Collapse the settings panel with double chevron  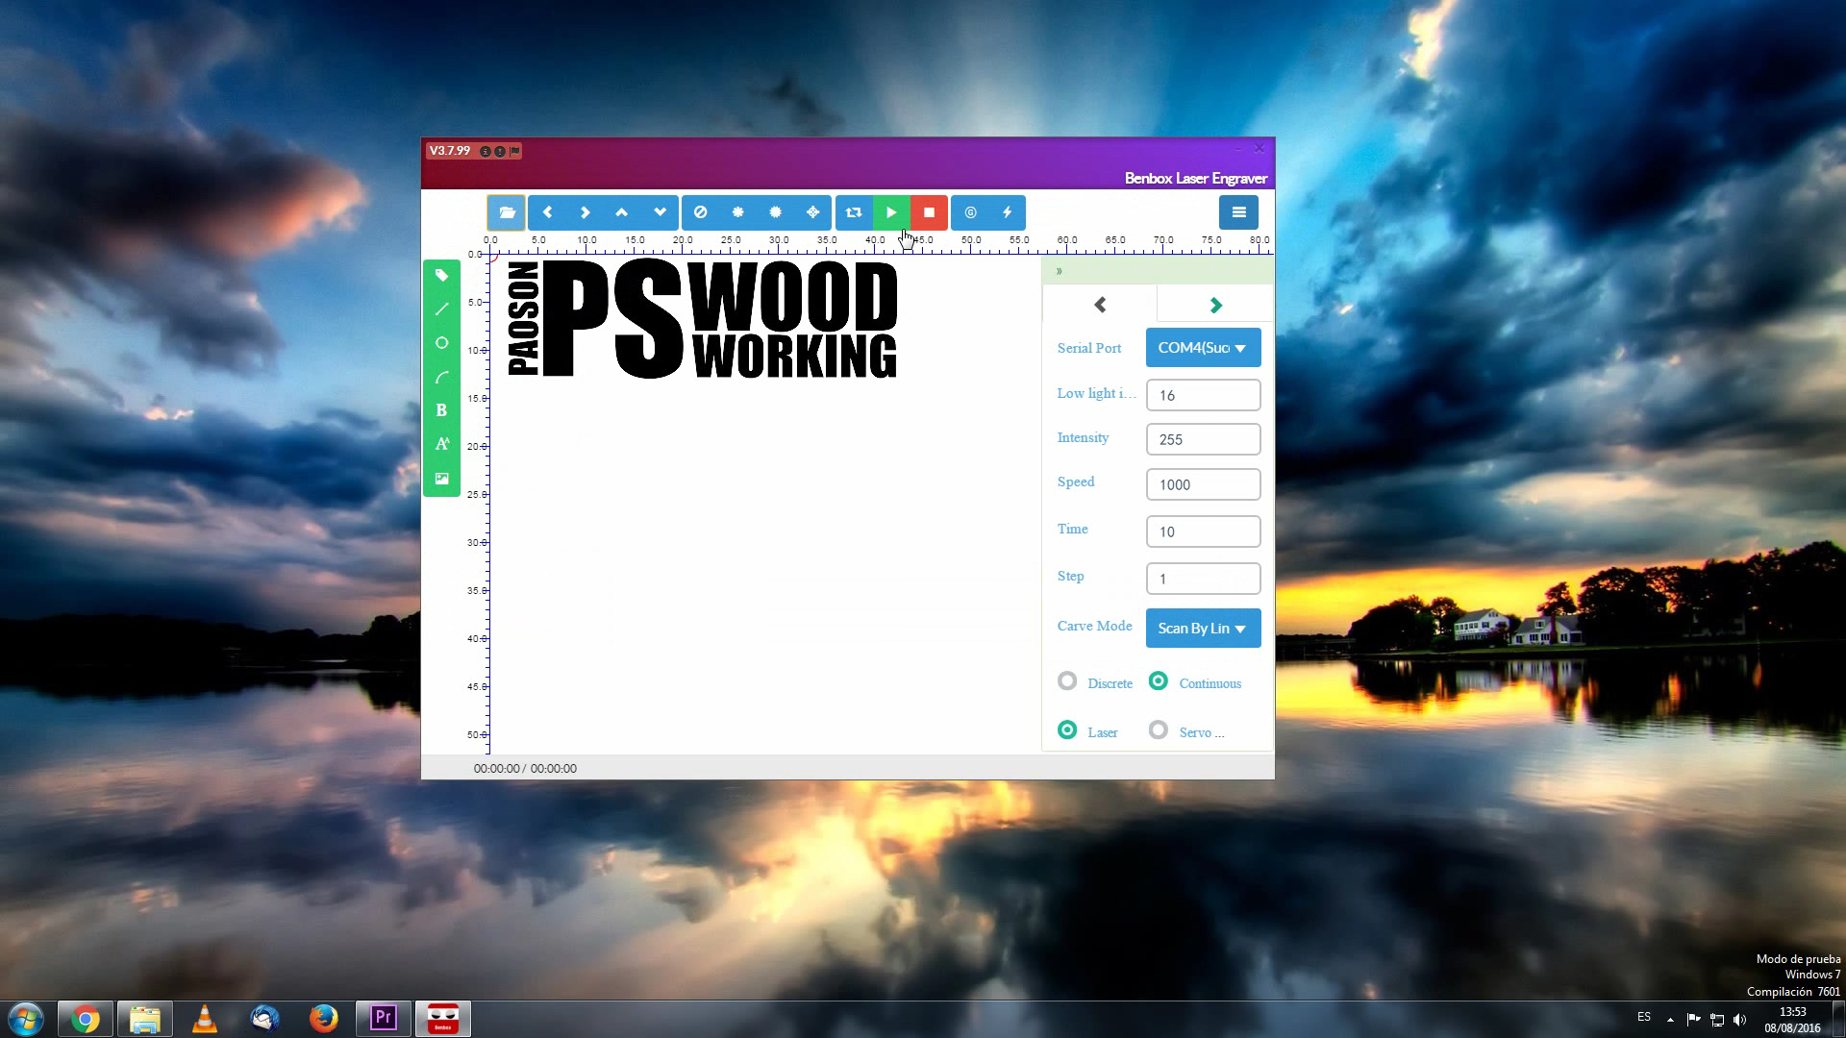click(1059, 271)
